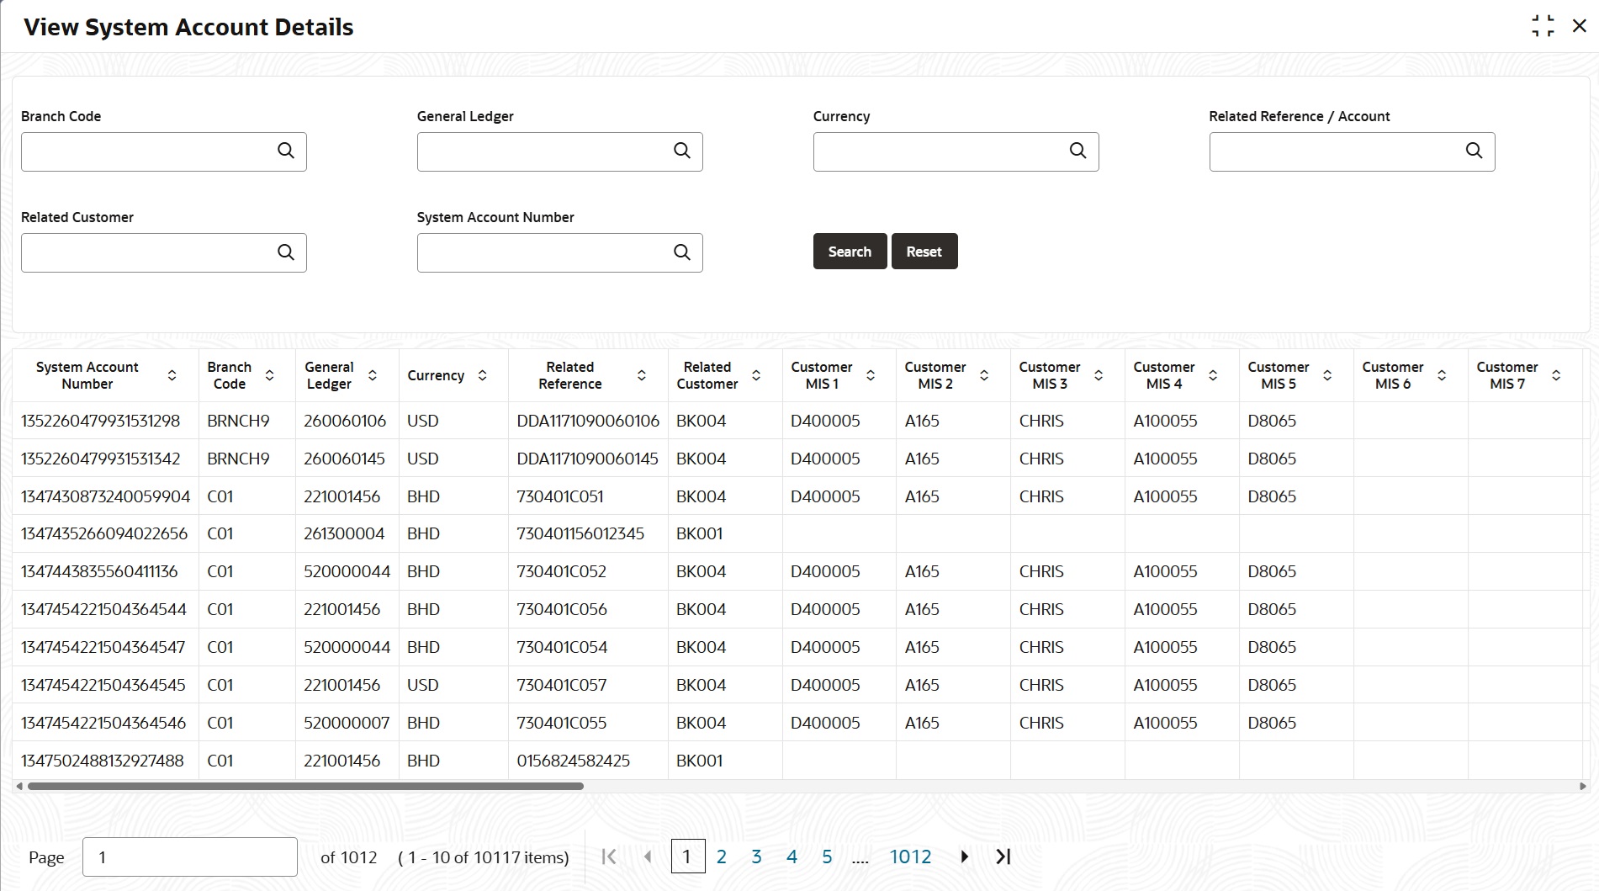Collapse the dialog with the restore icon
The width and height of the screenshot is (1599, 891).
(x=1543, y=26)
